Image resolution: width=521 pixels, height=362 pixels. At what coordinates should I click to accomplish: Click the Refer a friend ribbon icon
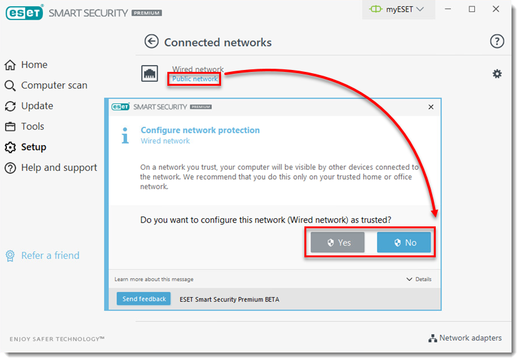10,255
